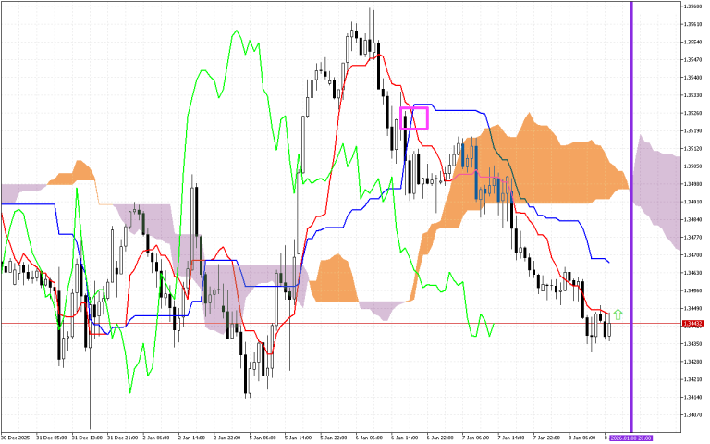This screenshot has height=444, width=710.
Task: Click the 30 Dec 2025 time label
Action: [15, 438]
